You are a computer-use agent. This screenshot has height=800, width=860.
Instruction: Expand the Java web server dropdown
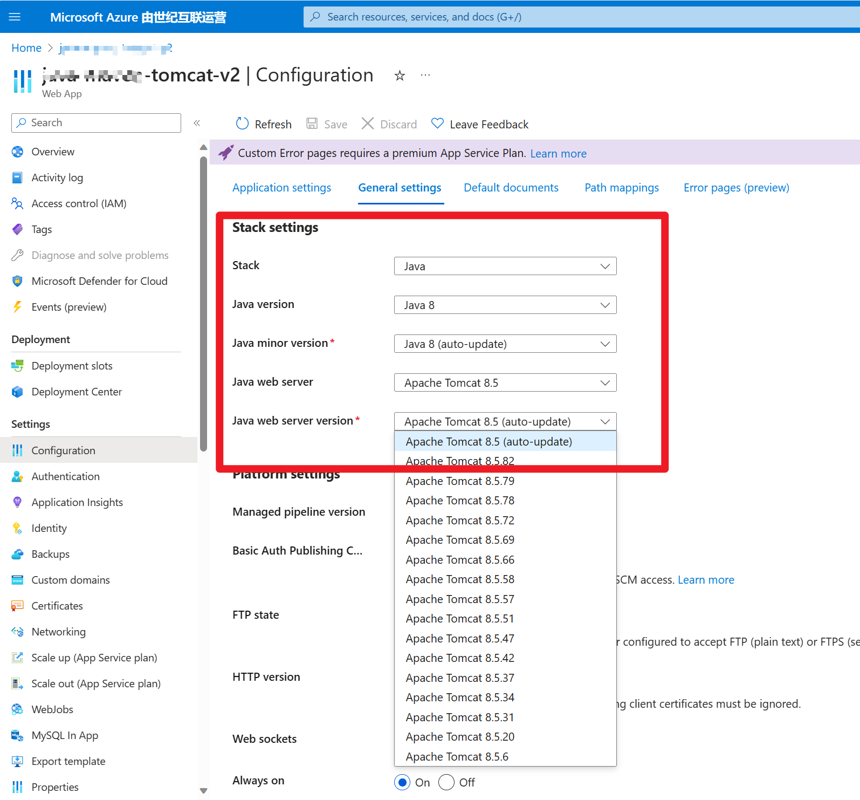(505, 382)
